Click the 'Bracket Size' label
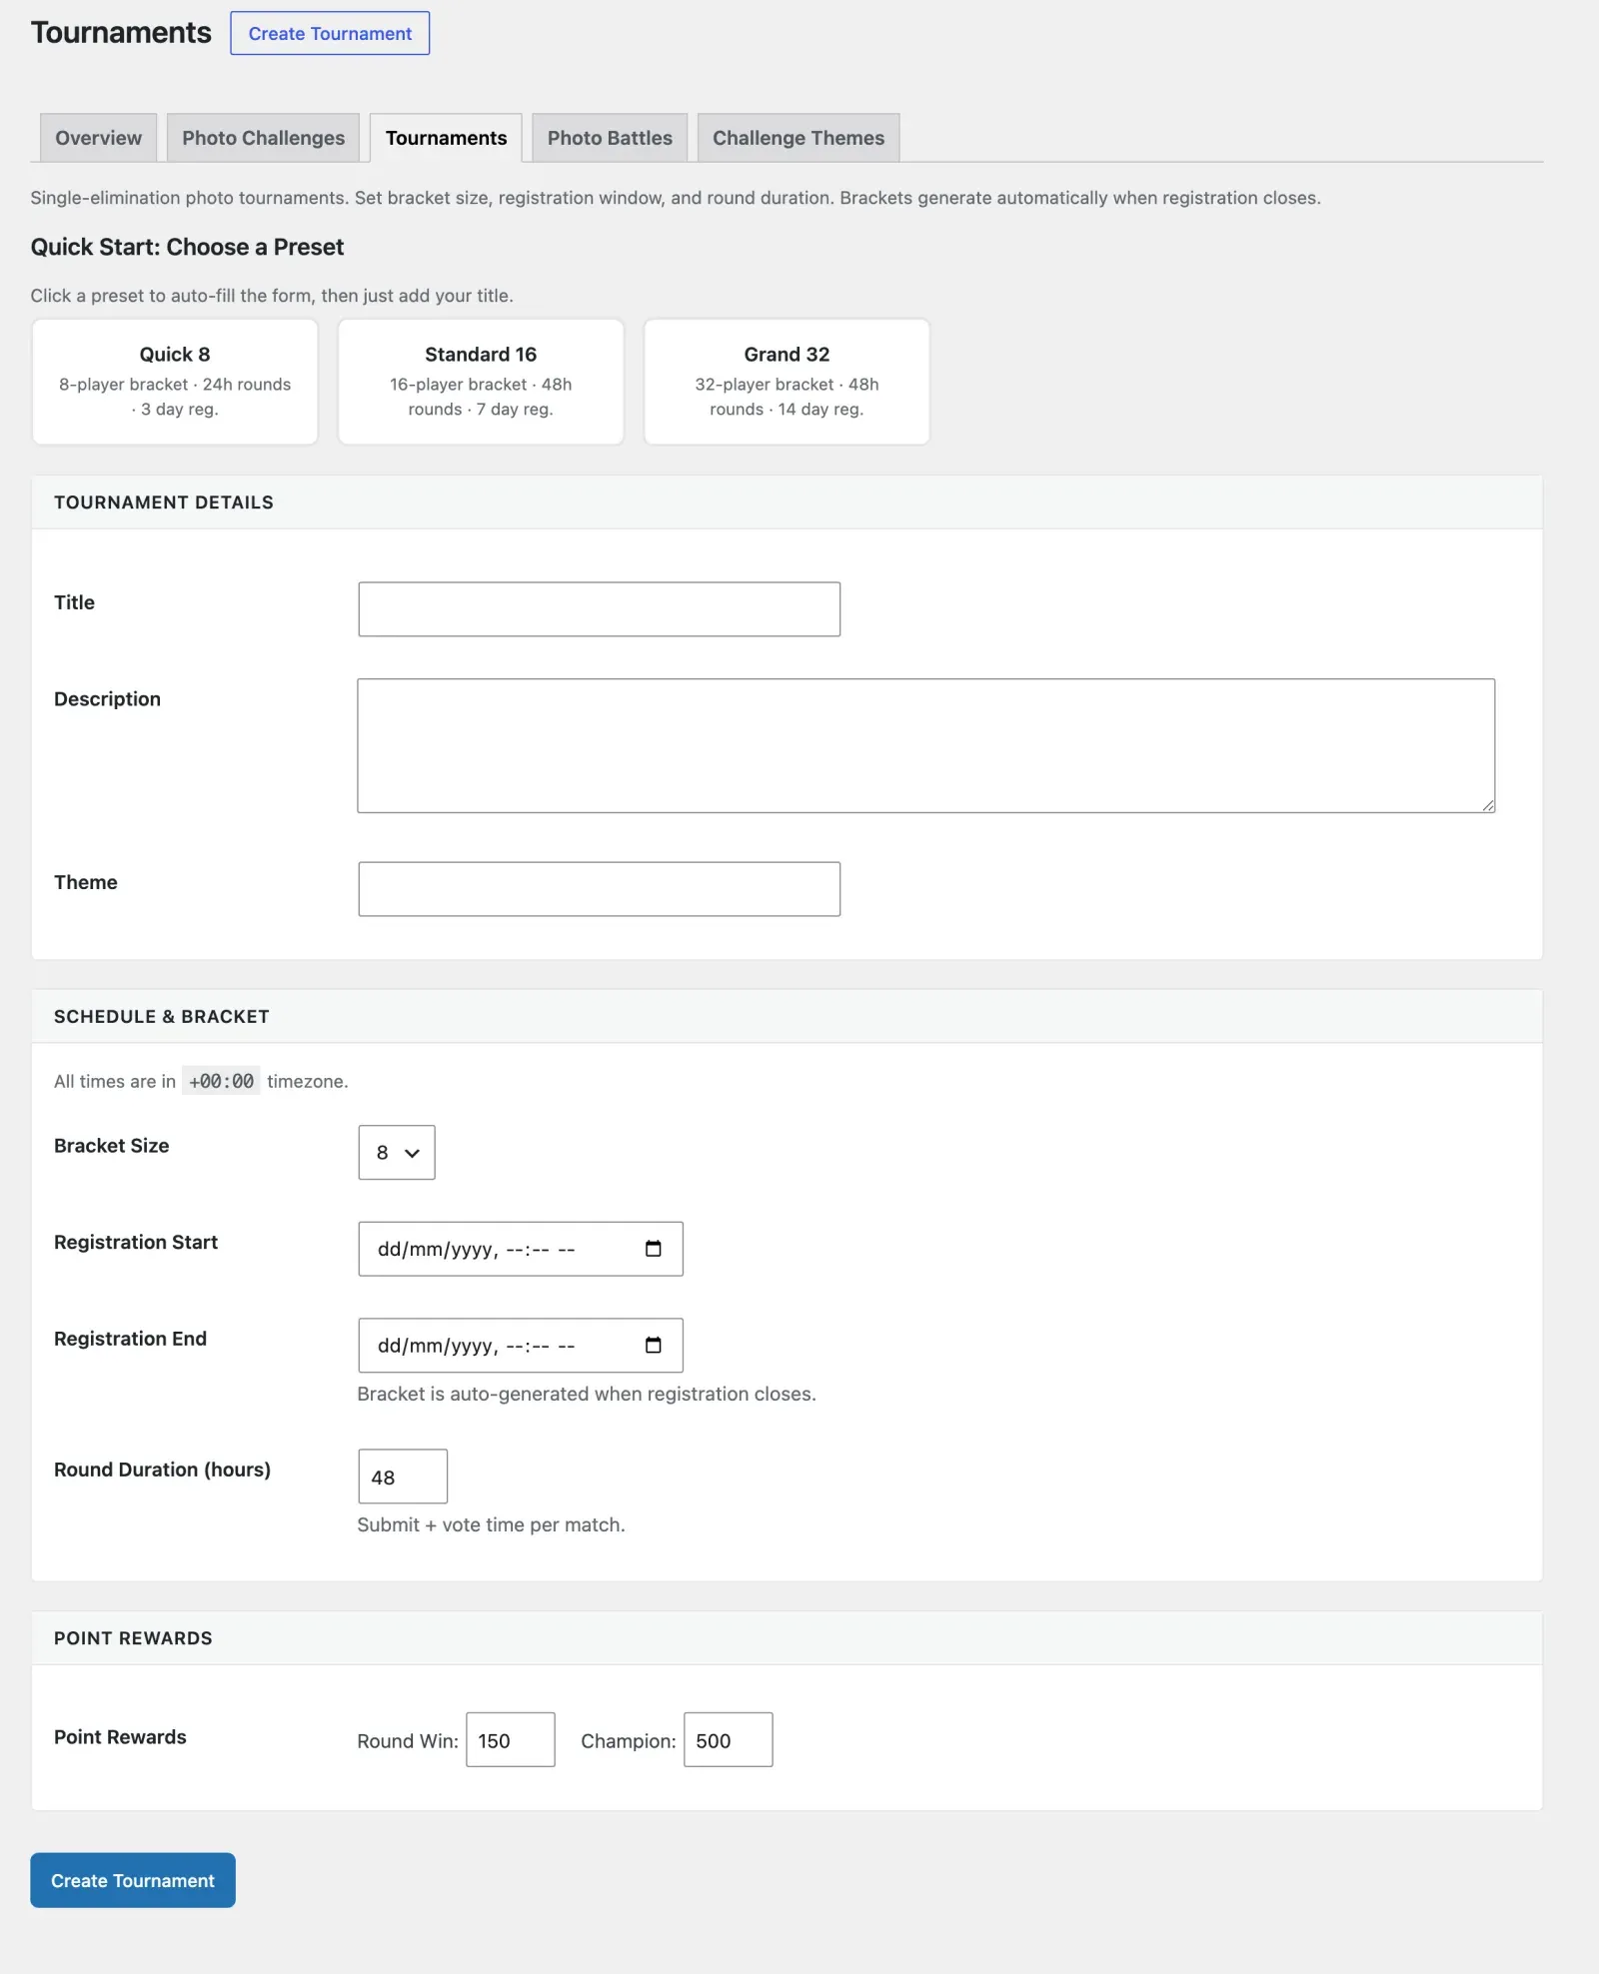The width and height of the screenshot is (1599, 1974). 112,1146
